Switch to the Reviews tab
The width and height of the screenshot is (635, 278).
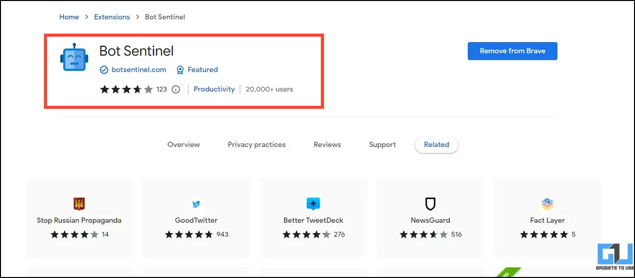pyautogui.click(x=327, y=144)
